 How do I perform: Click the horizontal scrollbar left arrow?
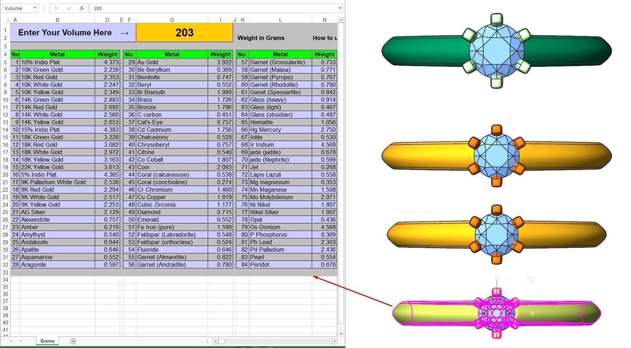[x=216, y=341]
